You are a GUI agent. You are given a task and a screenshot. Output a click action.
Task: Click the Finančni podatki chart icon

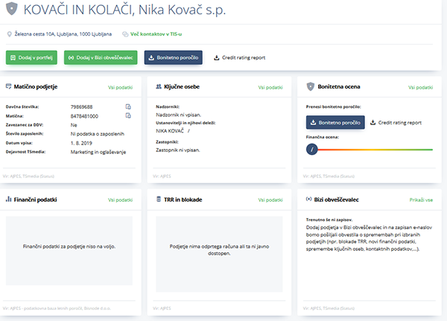(x=8, y=200)
